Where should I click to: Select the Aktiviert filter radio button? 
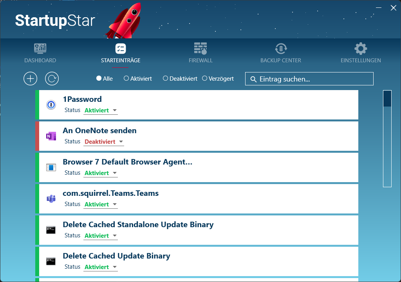[x=126, y=79]
